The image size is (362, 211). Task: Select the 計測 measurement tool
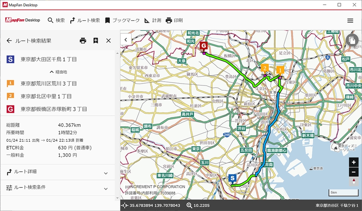click(x=153, y=20)
